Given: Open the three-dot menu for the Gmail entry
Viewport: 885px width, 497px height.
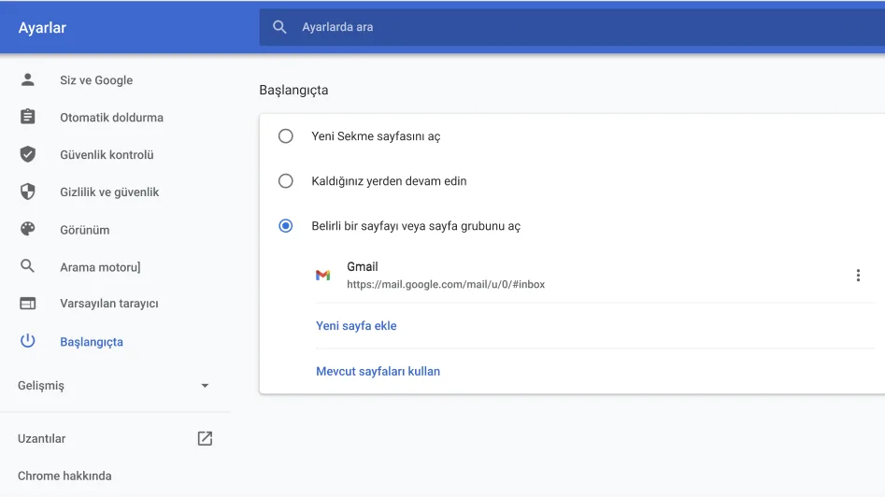Looking at the screenshot, I should click(858, 276).
